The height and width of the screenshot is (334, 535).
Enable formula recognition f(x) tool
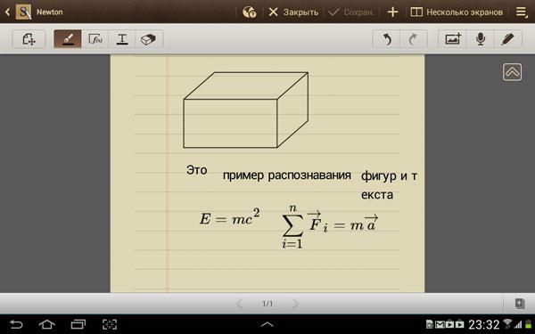[95, 39]
